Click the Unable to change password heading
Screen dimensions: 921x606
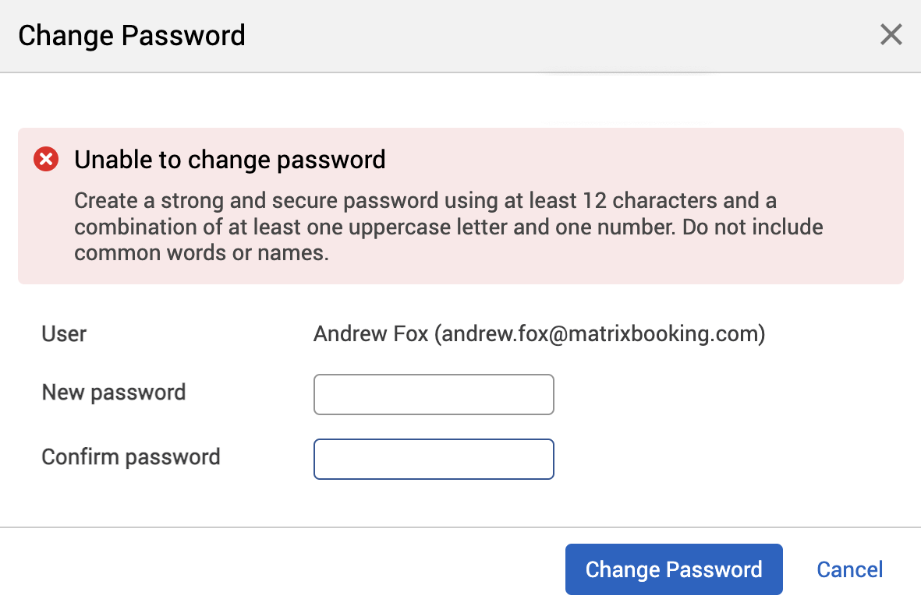(x=229, y=160)
